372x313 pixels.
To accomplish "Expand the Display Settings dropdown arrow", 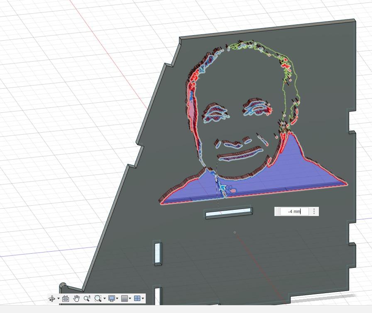I will tap(117, 298).
